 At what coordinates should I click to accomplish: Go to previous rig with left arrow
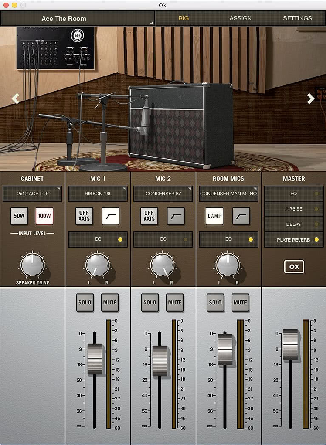[x=15, y=99]
